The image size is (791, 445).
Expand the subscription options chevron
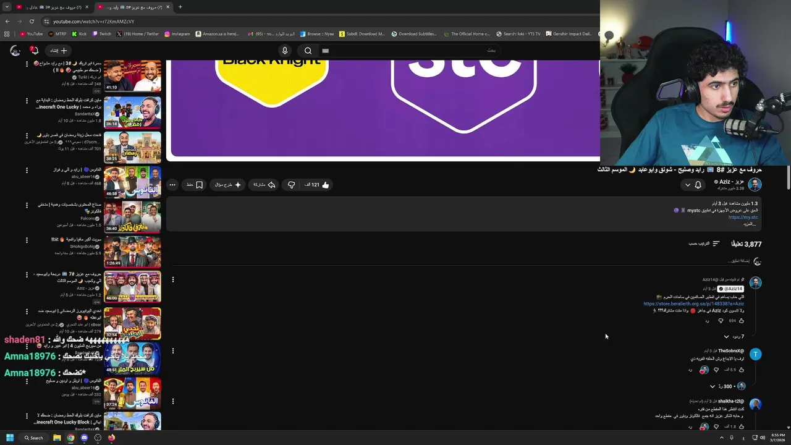(x=687, y=185)
